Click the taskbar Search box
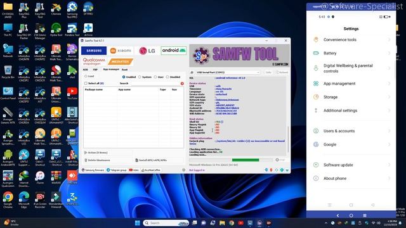The height and width of the screenshot is (228, 406). [166, 223]
